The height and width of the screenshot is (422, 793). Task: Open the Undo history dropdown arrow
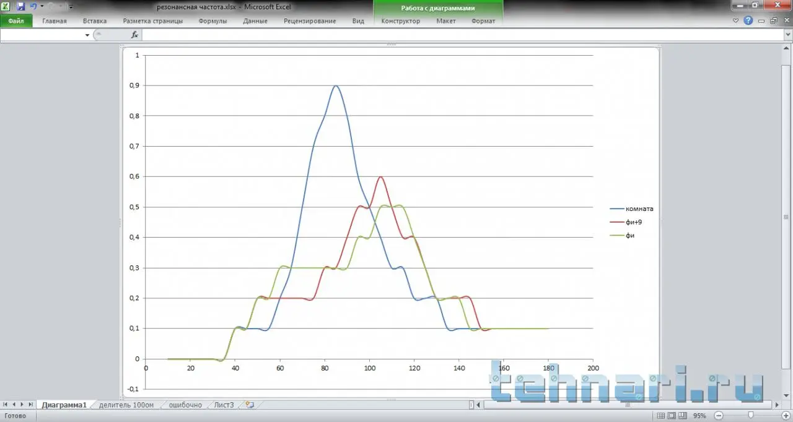[42, 6]
